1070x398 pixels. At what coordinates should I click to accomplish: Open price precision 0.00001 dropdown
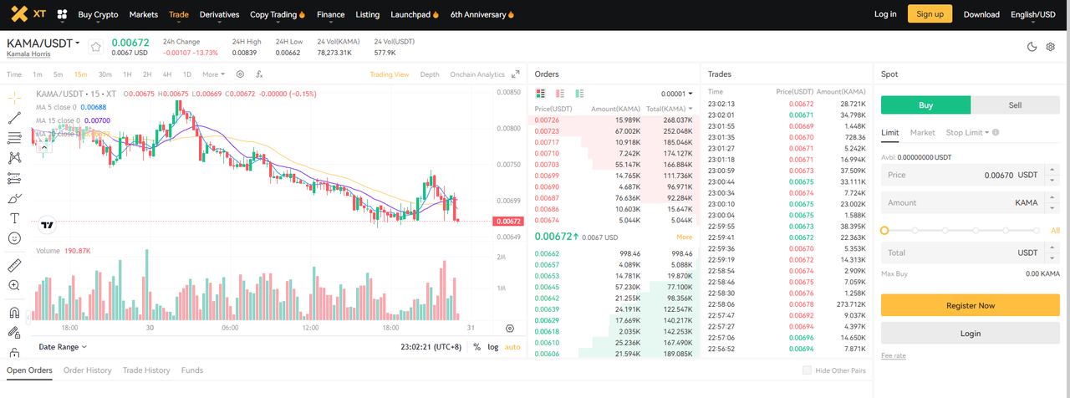[676, 94]
